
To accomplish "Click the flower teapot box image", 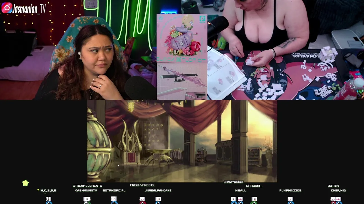I will point(182,38).
